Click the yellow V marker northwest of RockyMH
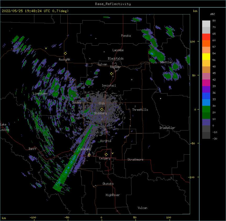The height and width of the screenshot is (221, 226). click(46, 48)
